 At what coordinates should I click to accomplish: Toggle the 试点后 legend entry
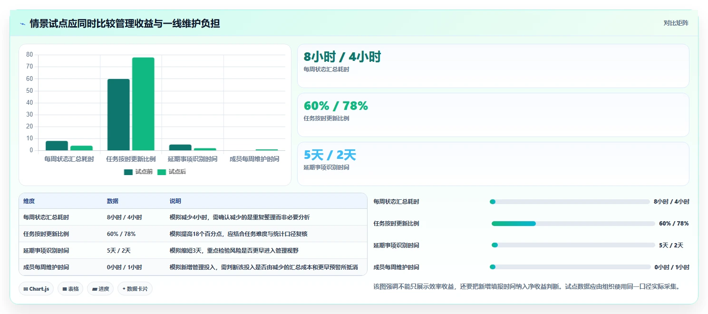[x=172, y=172]
